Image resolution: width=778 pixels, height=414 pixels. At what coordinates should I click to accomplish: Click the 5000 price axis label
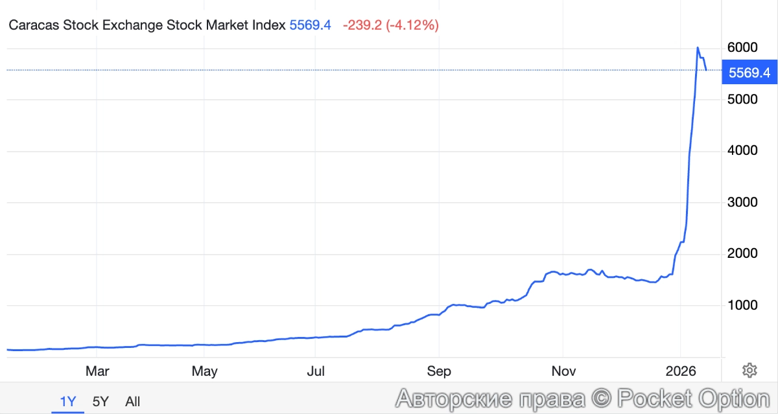pos(743,100)
